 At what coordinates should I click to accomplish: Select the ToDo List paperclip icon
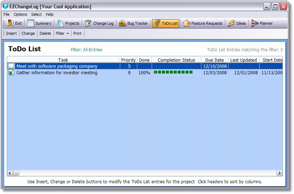[156, 23]
